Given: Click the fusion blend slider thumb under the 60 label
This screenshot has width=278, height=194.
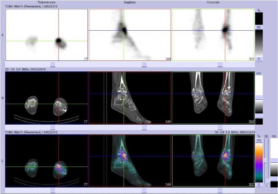Looking at the screenshot, I should [x=265, y=160].
